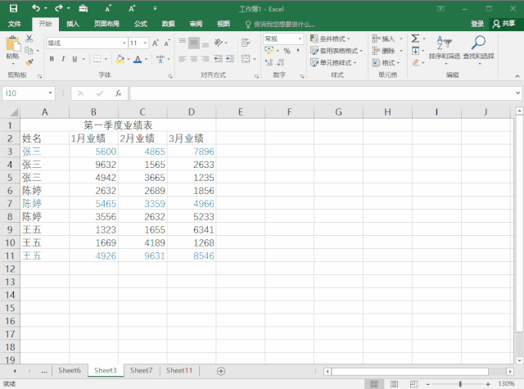
Task: Expand Cell Styles (单元格样式) menu
Action: [x=333, y=62]
